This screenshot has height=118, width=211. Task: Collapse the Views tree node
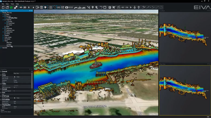(3, 41)
